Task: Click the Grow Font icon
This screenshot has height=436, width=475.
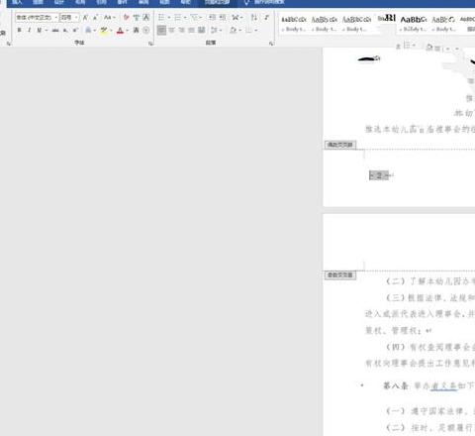Action: [x=85, y=17]
